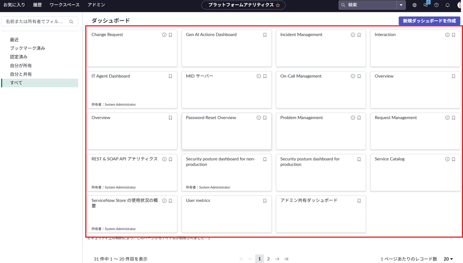Jump to last page arrow in pagination
The image size is (463, 263).
(x=286, y=259)
